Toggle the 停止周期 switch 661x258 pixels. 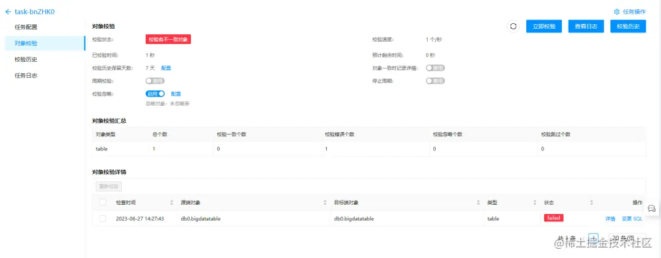click(435, 81)
